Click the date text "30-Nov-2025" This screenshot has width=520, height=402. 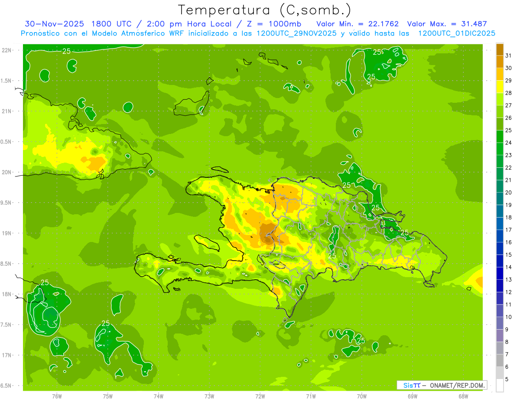coord(55,24)
